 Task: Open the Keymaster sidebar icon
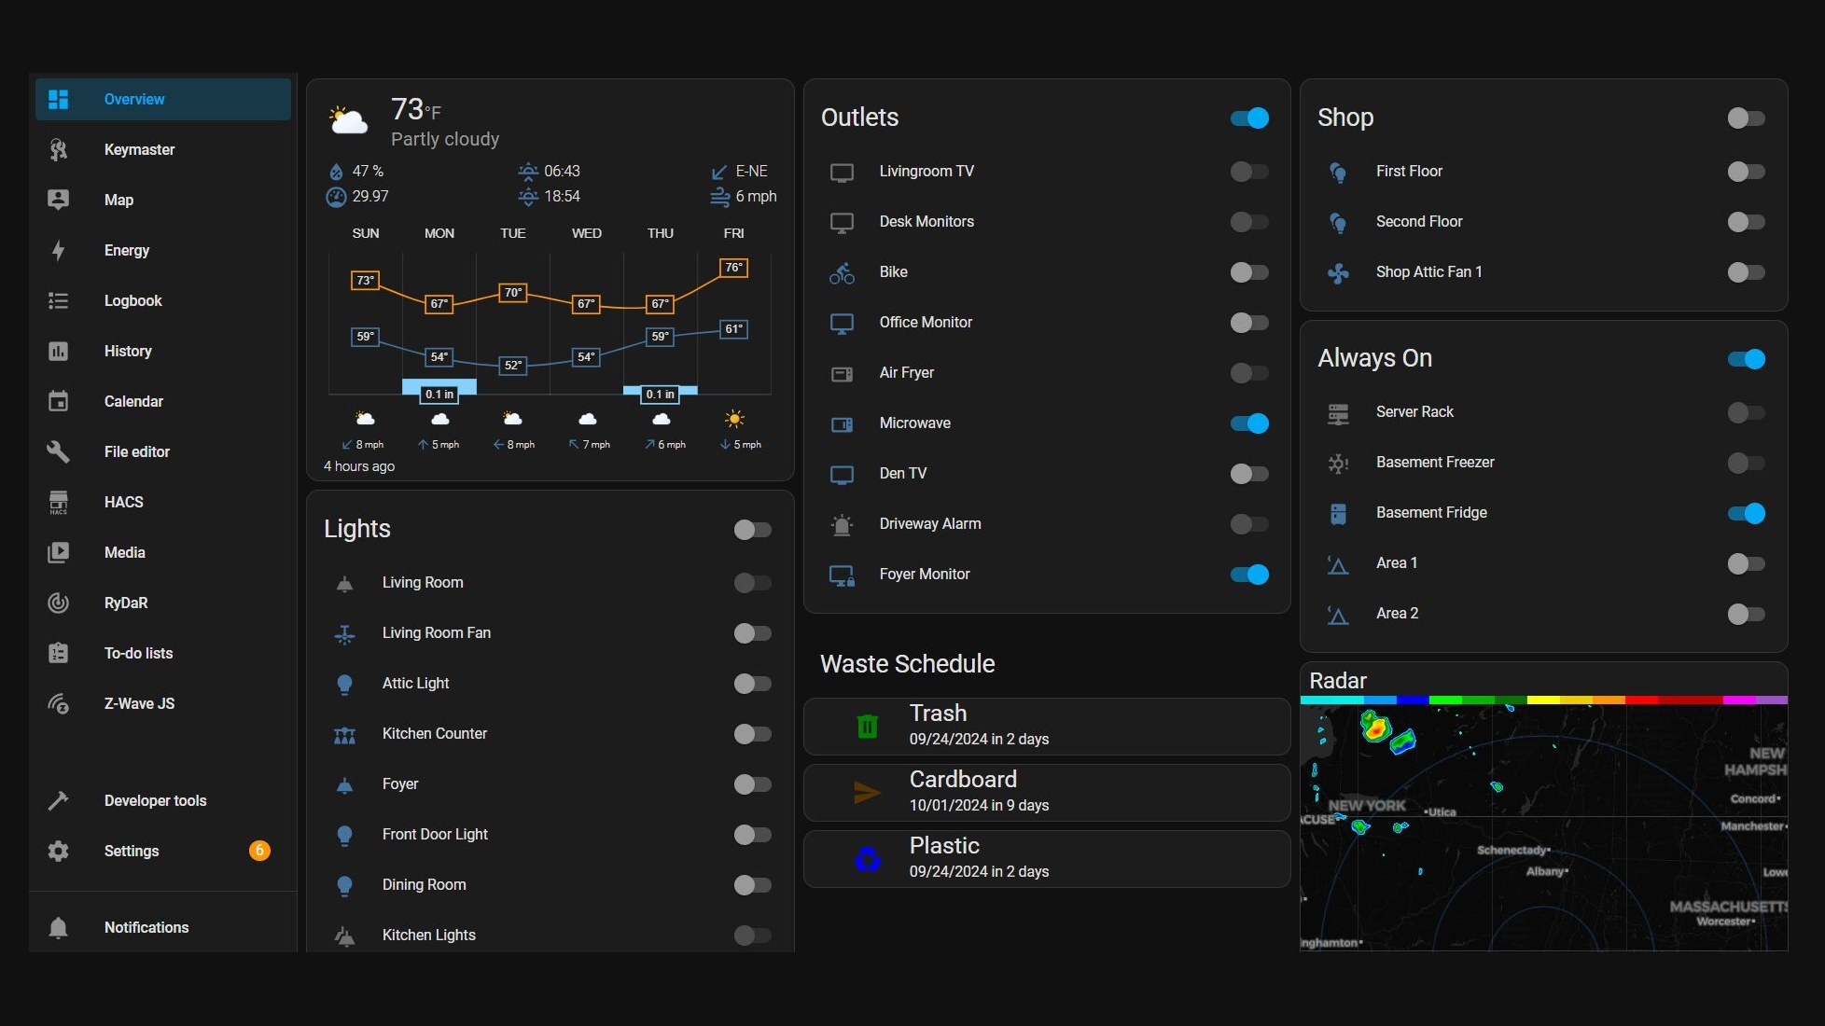[x=58, y=149]
